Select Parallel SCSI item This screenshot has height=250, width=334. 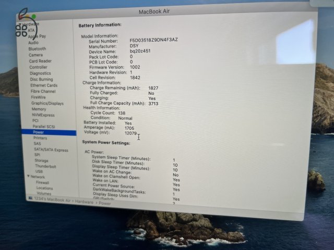pyautogui.click(x=44, y=127)
